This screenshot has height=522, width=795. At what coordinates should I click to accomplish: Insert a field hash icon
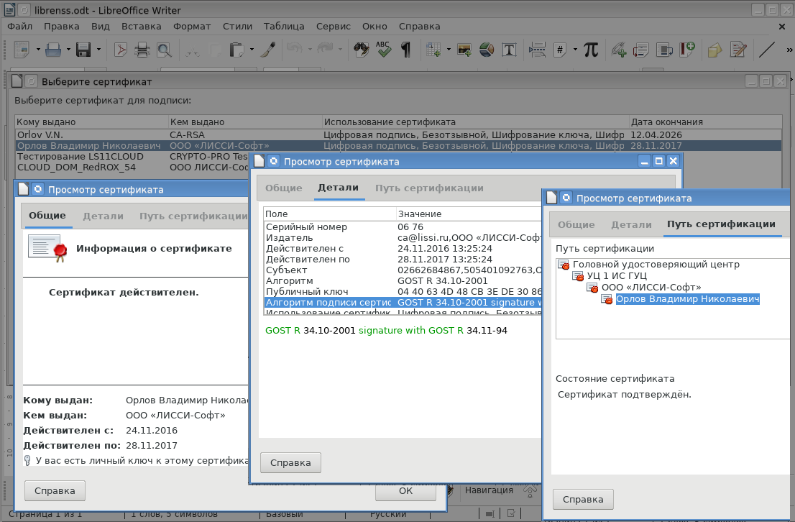point(560,50)
